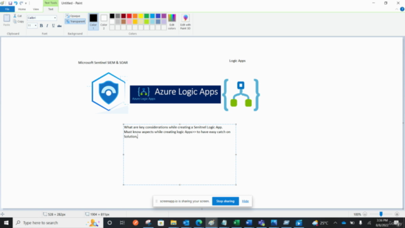Screen dimensions: 405x228
Task: Open Excel from the taskbar
Action: click(236, 222)
